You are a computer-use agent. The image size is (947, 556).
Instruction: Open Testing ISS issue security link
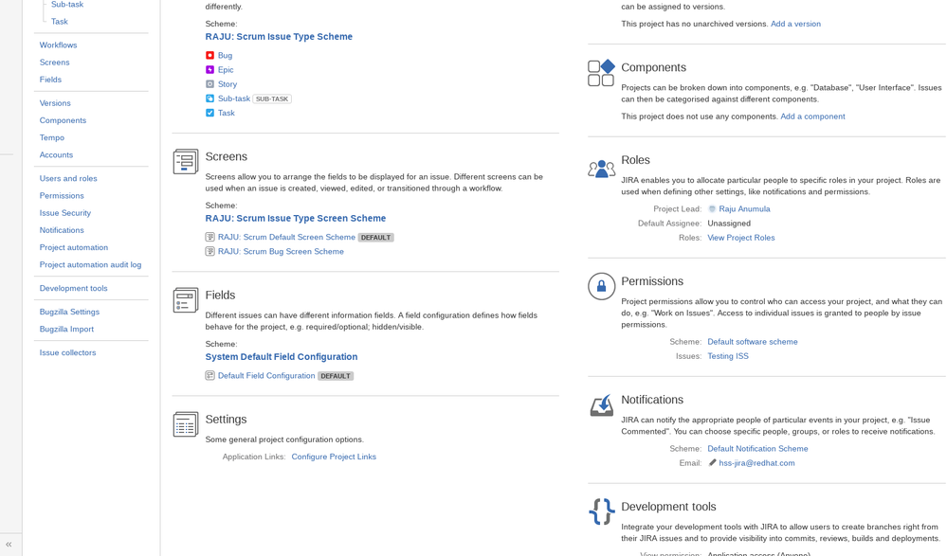click(x=728, y=356)
